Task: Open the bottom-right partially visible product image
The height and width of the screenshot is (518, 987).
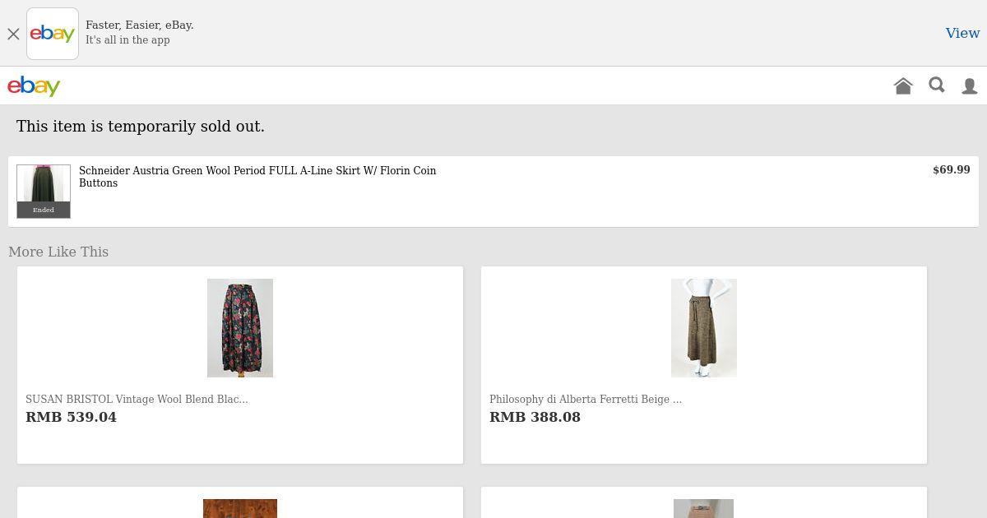Action: pyautogui.click(x=704, y=508)
